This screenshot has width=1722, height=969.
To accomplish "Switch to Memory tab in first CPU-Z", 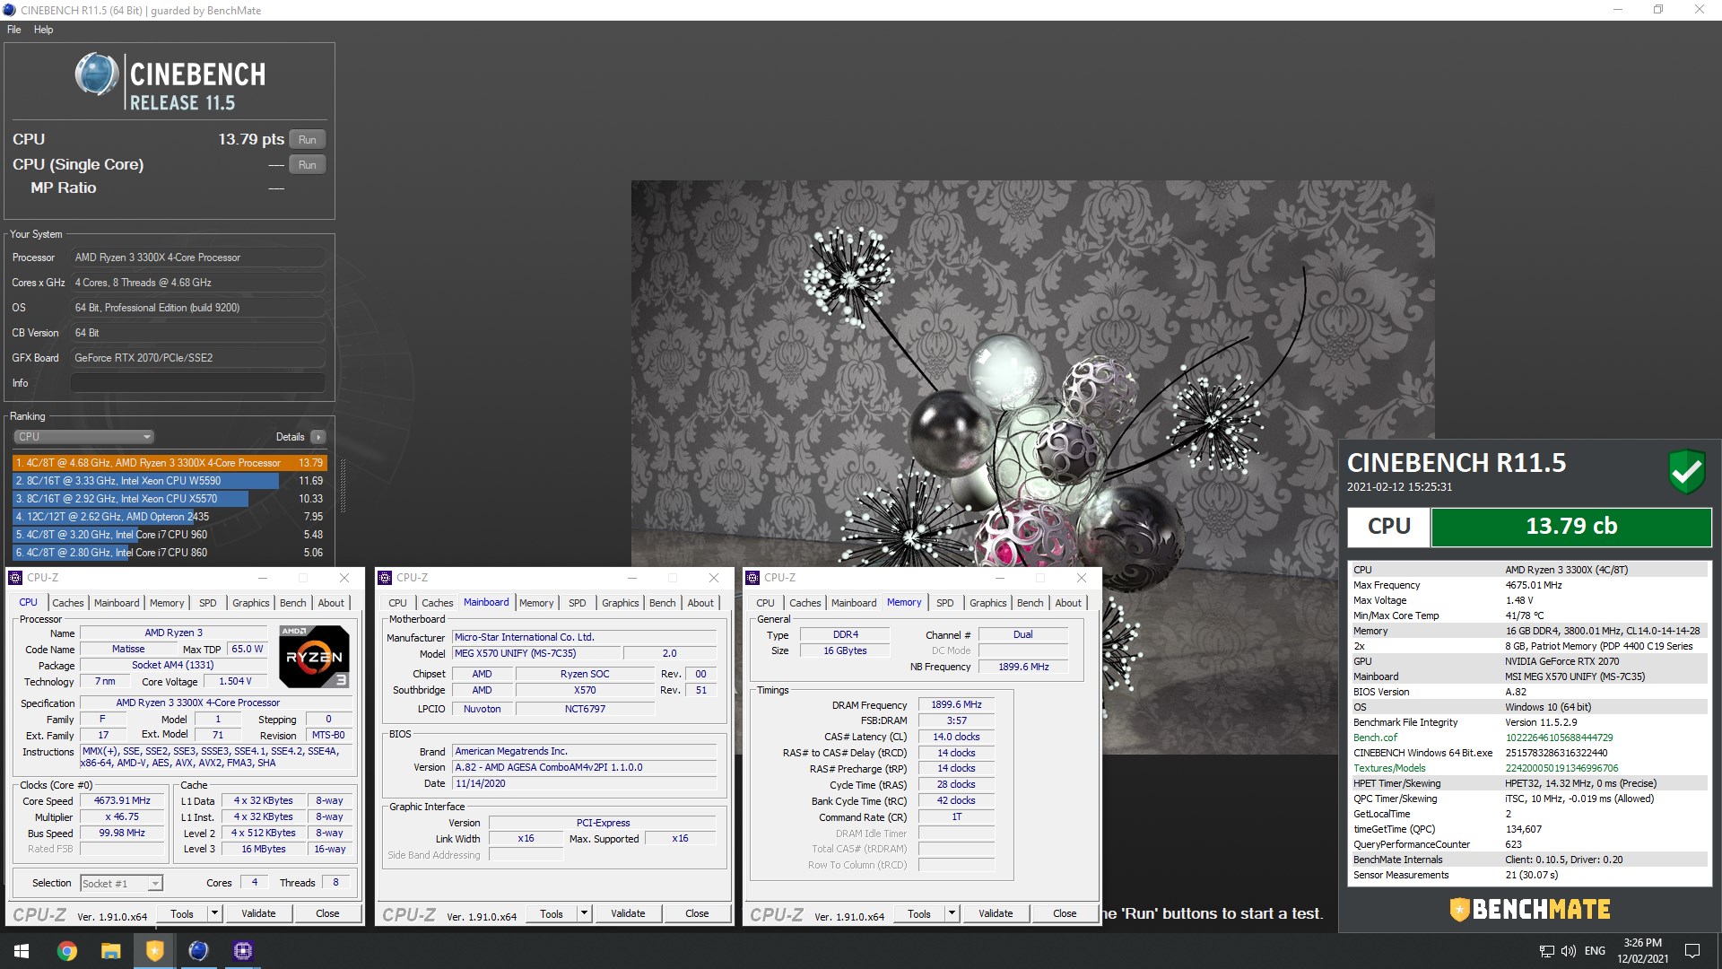I will (x=167, y=603).
